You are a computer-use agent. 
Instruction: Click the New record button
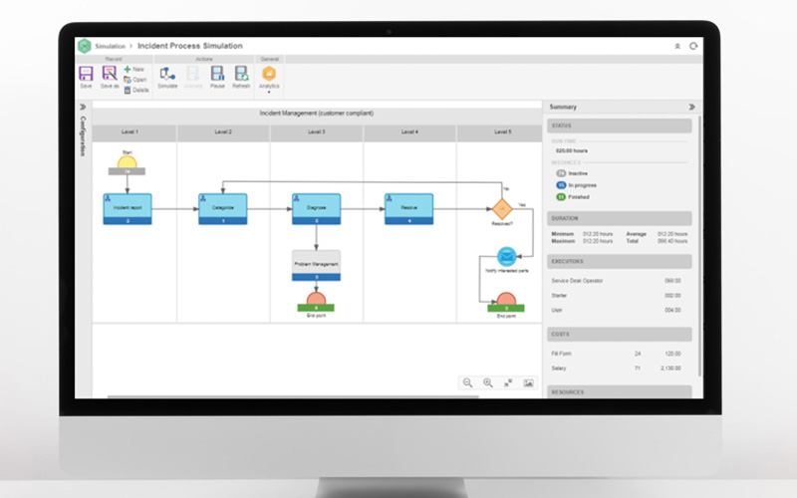tap(134, 70)
